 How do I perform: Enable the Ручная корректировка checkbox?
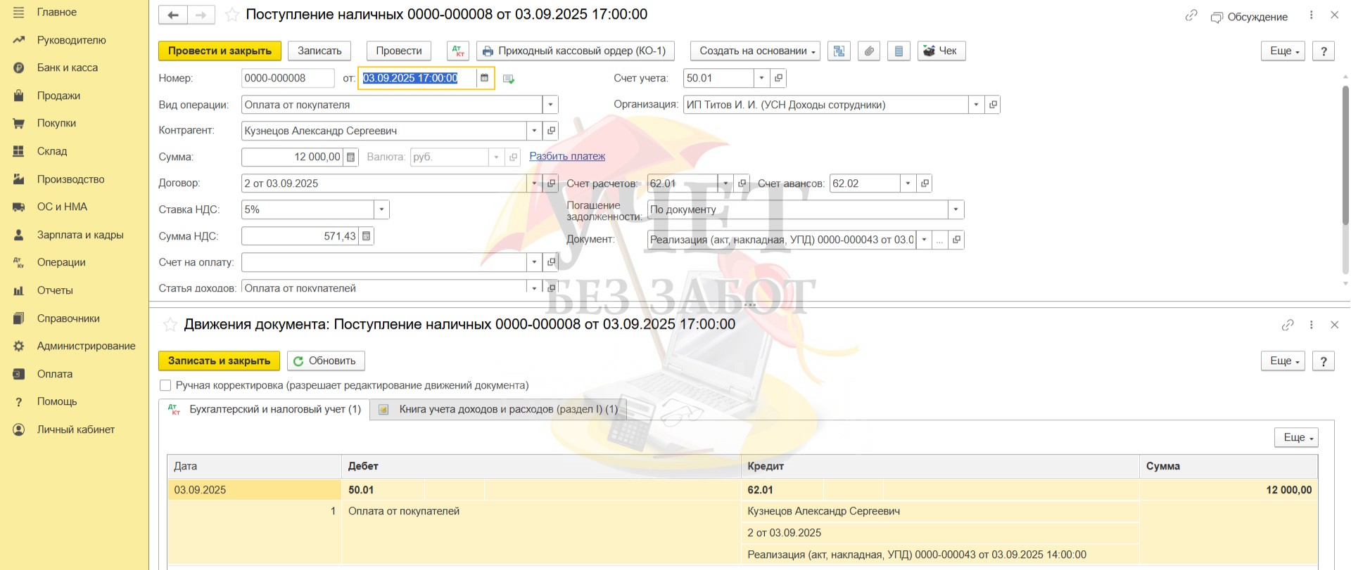click(165, 385)
